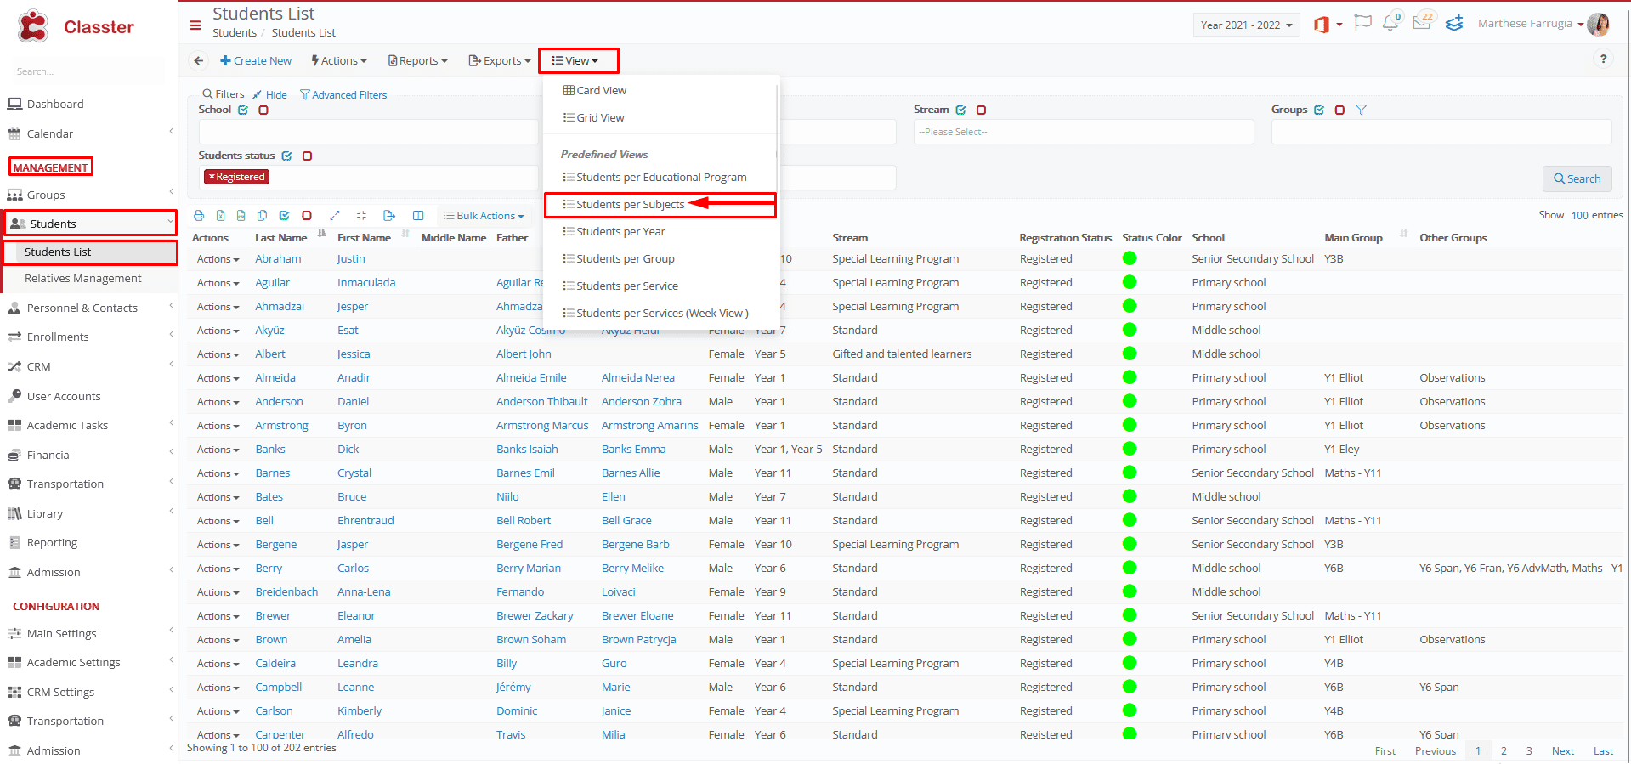The image size is (1631, 764).
Task: Uncheck all School filter options
Action: (x=263, y=110)
